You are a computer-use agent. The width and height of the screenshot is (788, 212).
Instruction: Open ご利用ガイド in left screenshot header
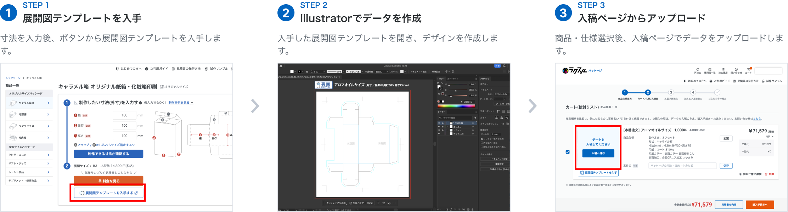pyautogui.click(x=157, y=69)
